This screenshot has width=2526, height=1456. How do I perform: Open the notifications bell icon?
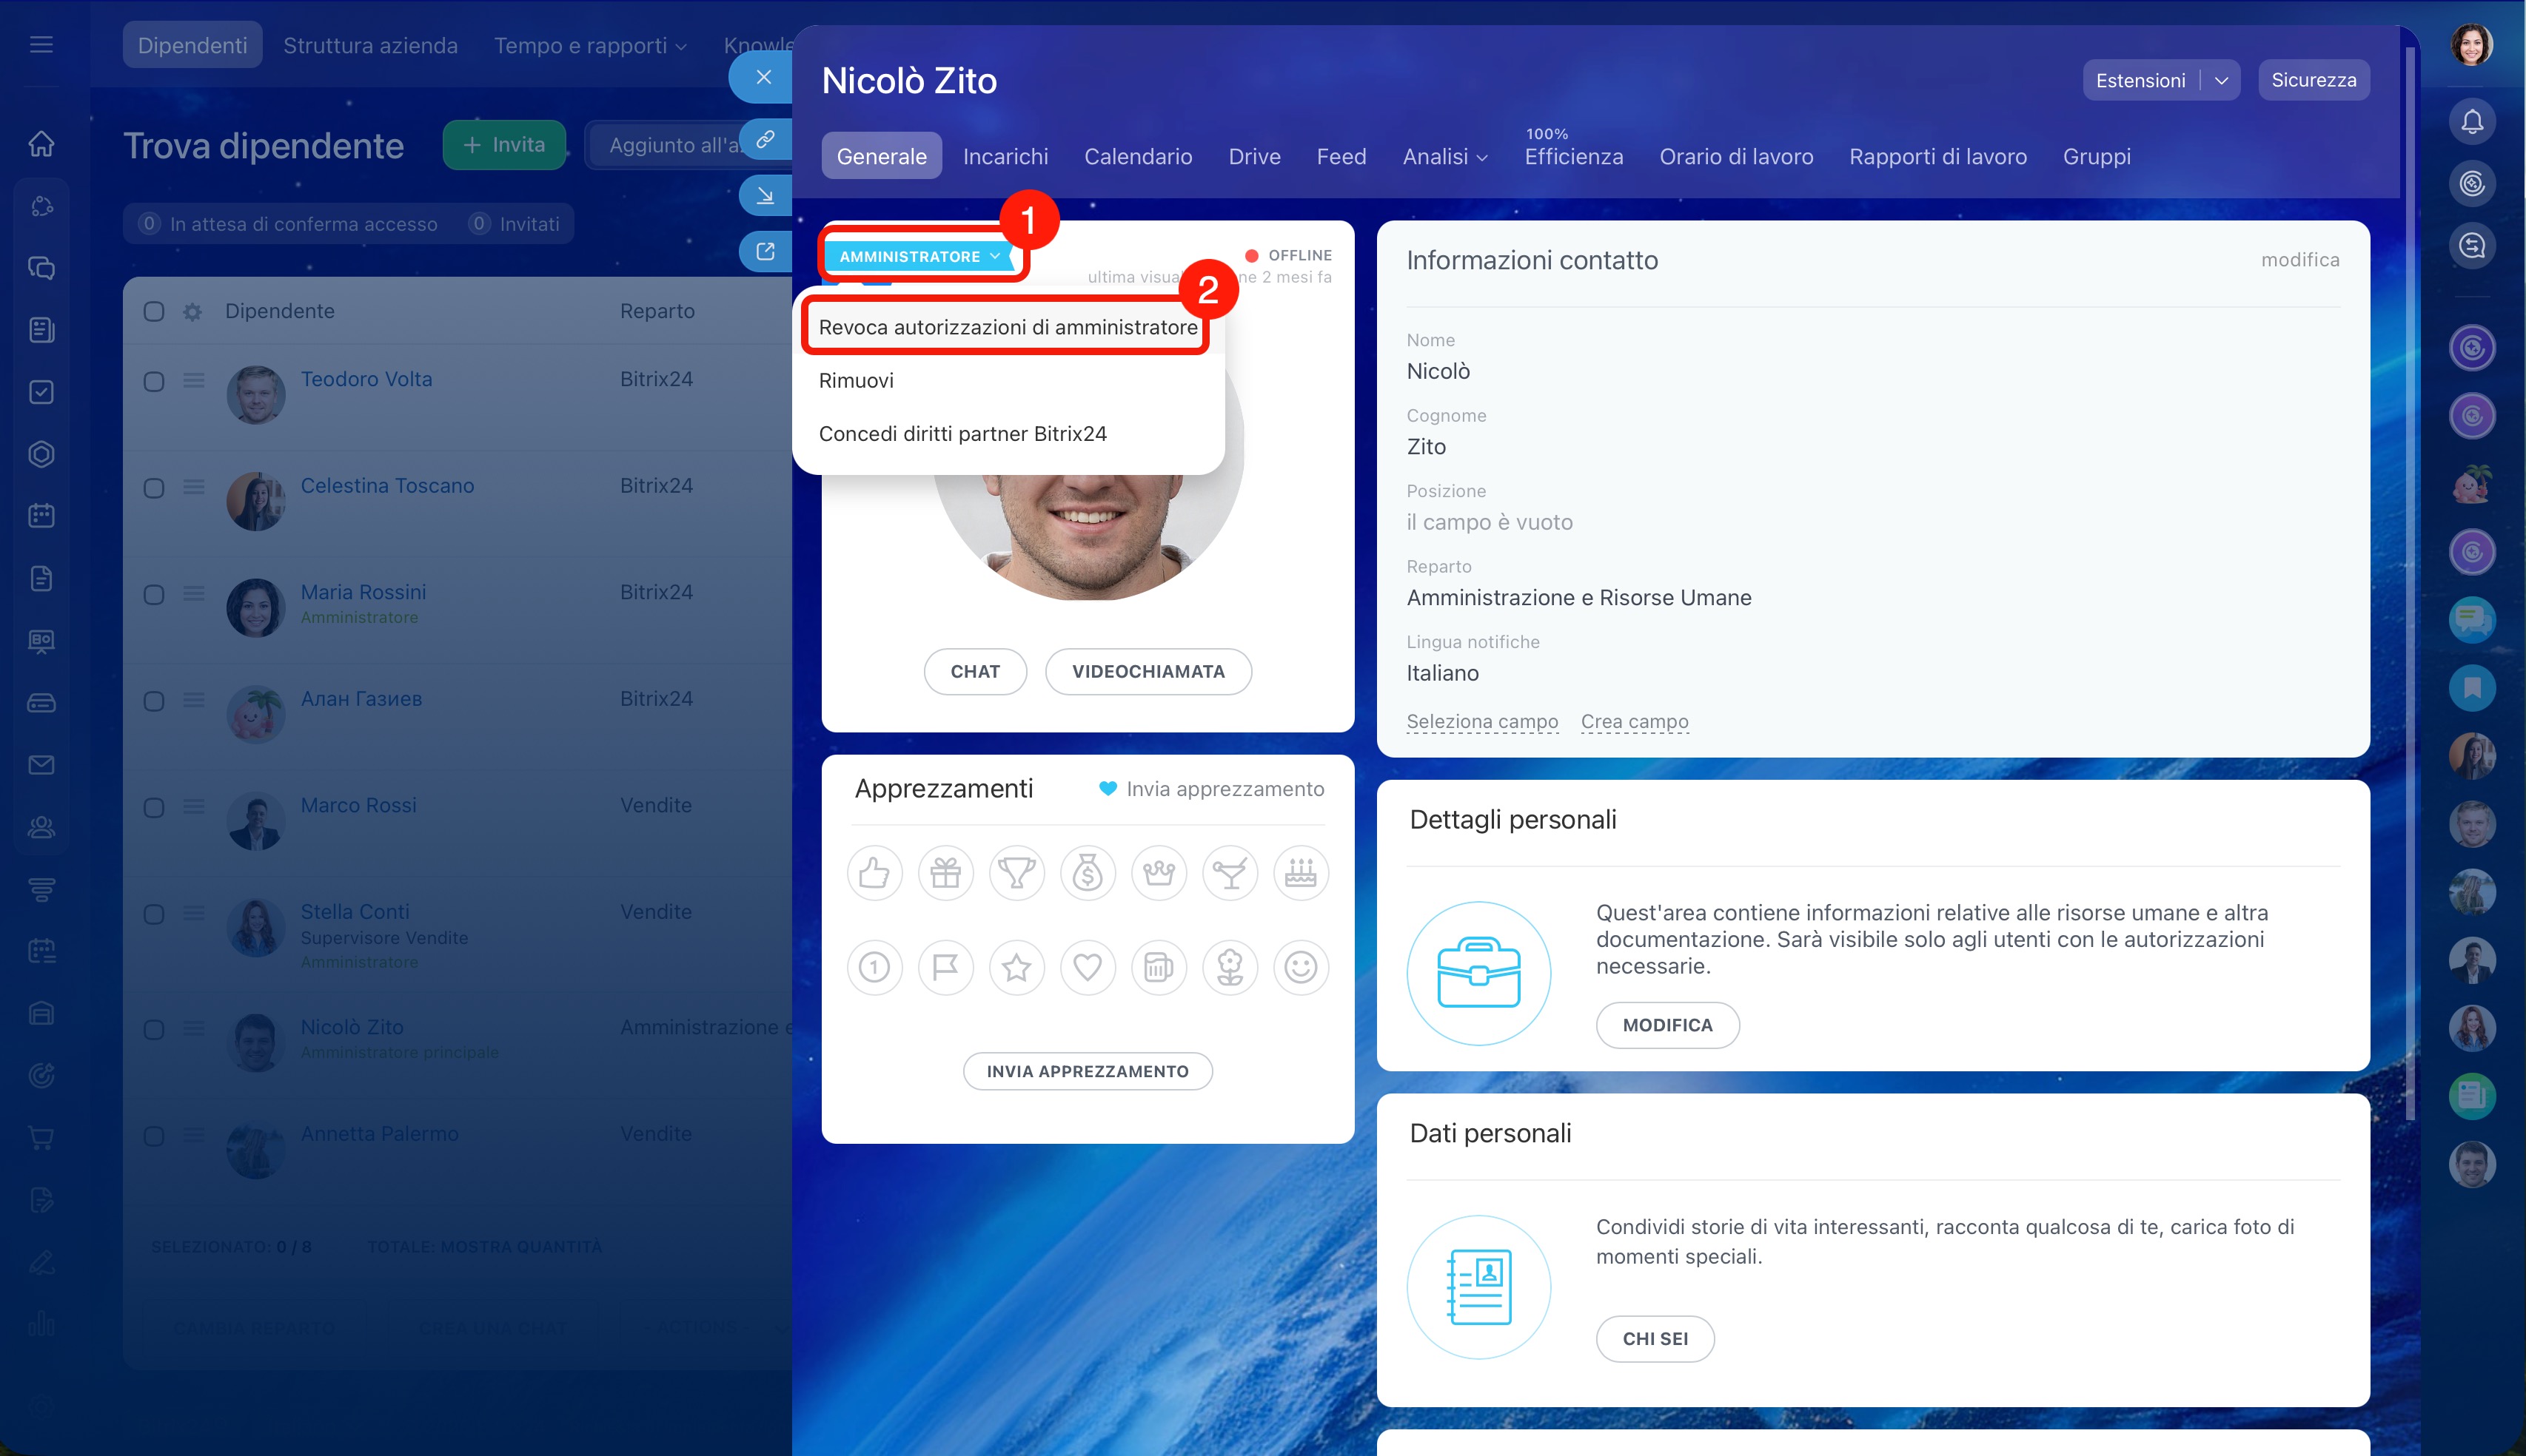2471,122
